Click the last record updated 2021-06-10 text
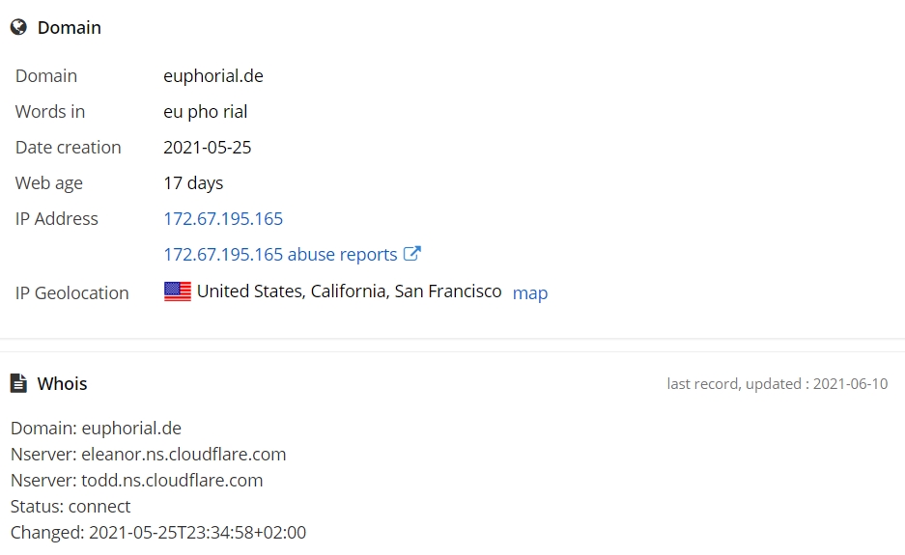 pos(777,384)
